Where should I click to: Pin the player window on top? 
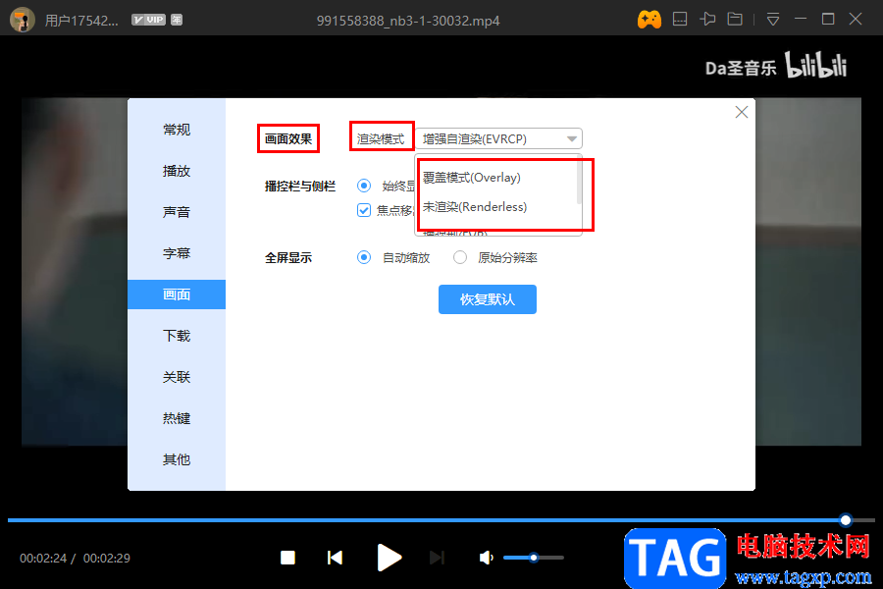coord(707,20)
